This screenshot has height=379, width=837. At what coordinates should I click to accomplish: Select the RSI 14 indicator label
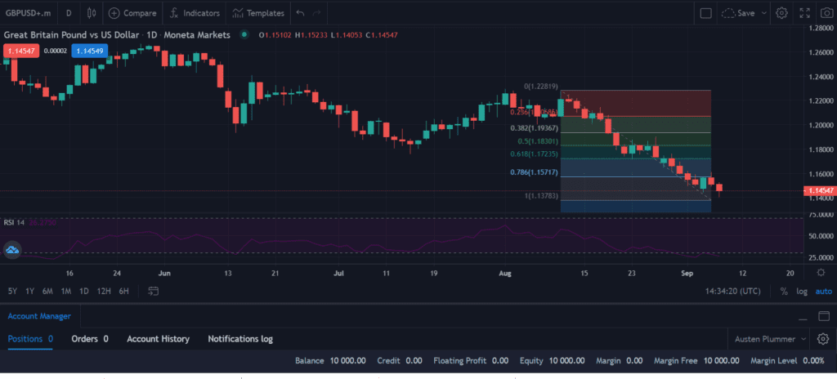click(15, 222)
